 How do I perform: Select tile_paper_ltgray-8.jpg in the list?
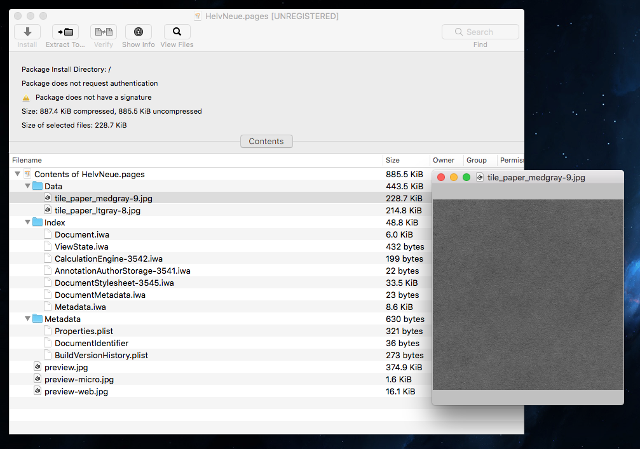[97, 210]
